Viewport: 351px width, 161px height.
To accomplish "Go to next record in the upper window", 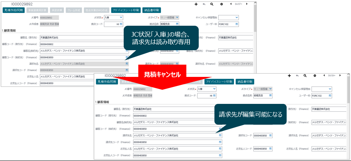I will pos(247,4).
